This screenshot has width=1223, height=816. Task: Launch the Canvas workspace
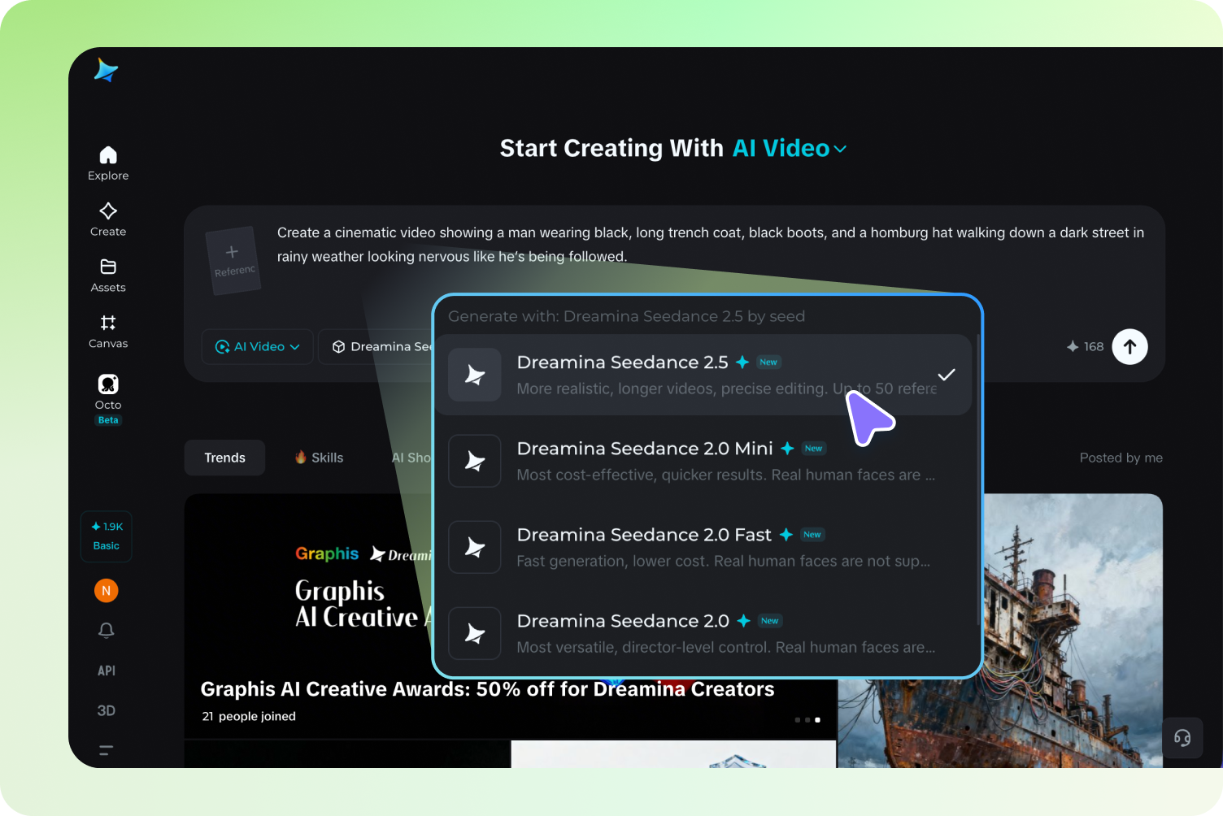coord(108,332)
